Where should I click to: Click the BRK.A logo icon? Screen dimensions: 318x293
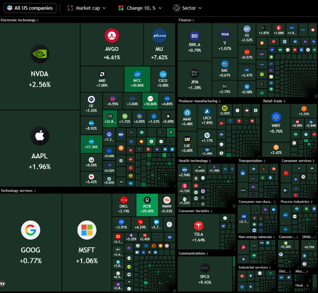(194, 36)
